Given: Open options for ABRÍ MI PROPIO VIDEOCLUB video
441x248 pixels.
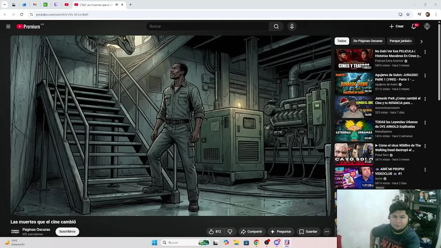Looking at the screenshot, I should [425, 170].
